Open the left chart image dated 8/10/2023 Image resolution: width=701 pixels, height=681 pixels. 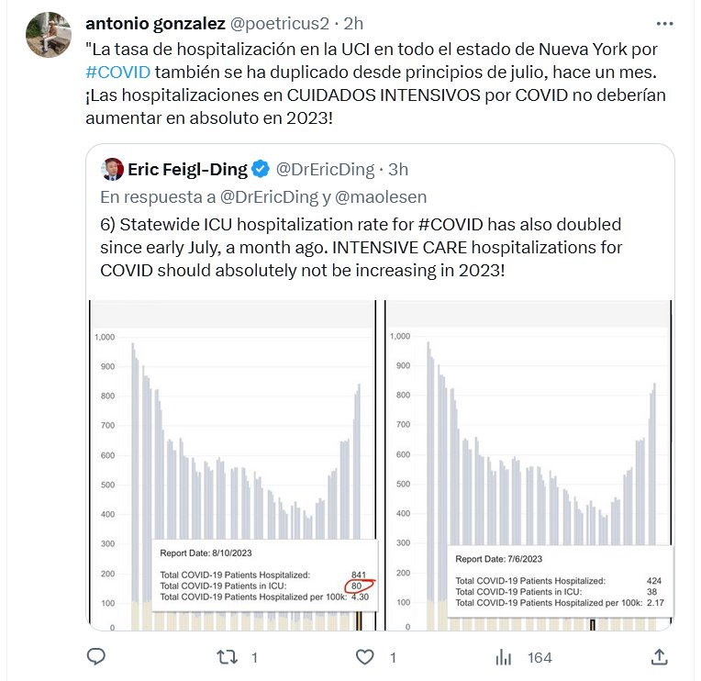232,464
